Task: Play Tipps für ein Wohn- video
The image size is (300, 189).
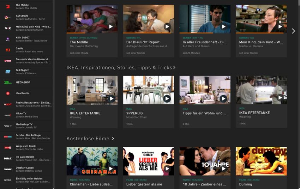Action: 223,99
